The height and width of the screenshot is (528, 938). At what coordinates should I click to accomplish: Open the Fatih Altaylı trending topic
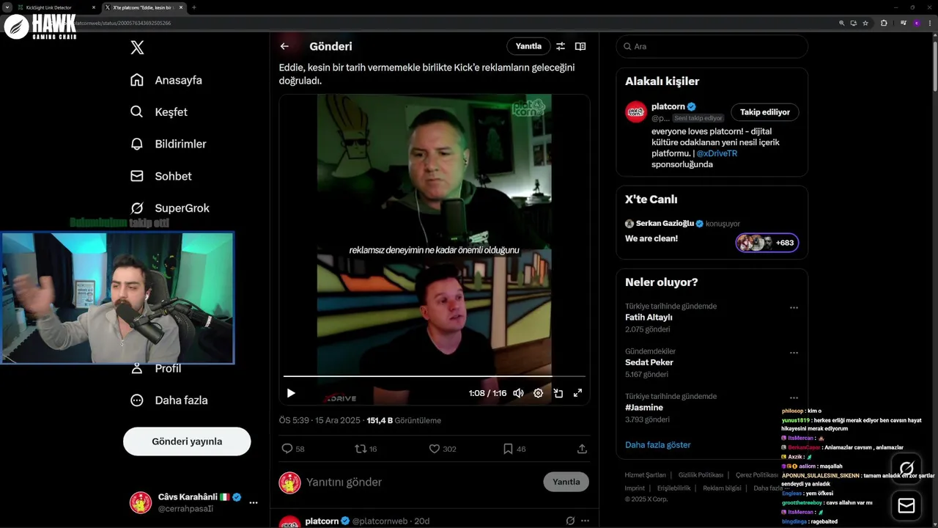click(649, 318)
